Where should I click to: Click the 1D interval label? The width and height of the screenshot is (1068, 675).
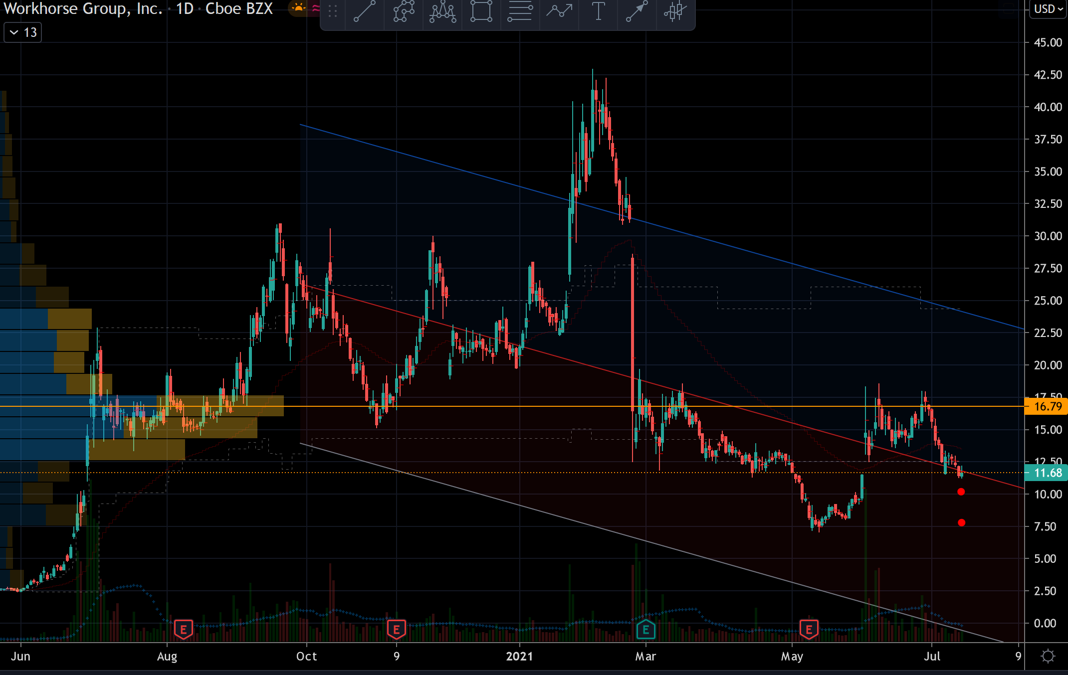(x=185, y=8)
